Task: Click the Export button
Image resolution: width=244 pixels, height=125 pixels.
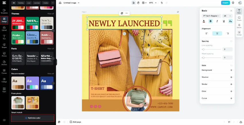Action: tap(225, 3)
